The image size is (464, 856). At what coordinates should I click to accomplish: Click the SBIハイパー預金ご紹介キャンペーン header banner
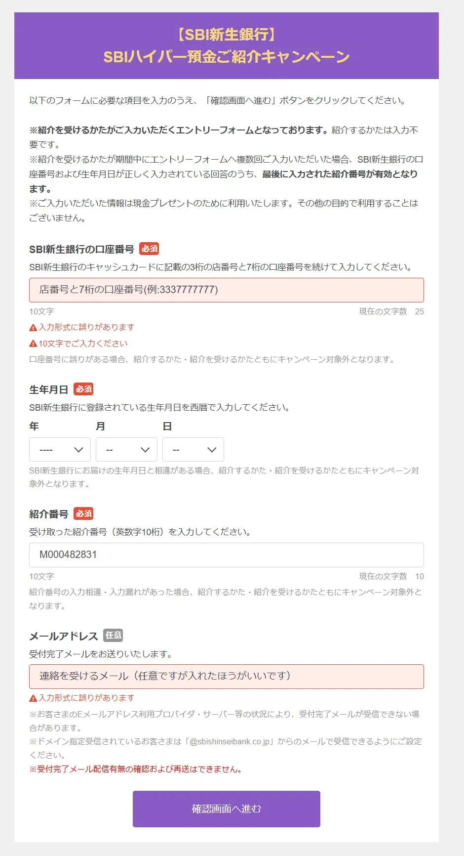tap(227, 46)
